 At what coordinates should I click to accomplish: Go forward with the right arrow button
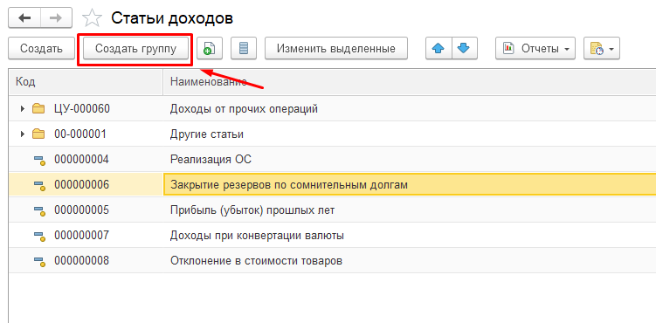[56, 18]
